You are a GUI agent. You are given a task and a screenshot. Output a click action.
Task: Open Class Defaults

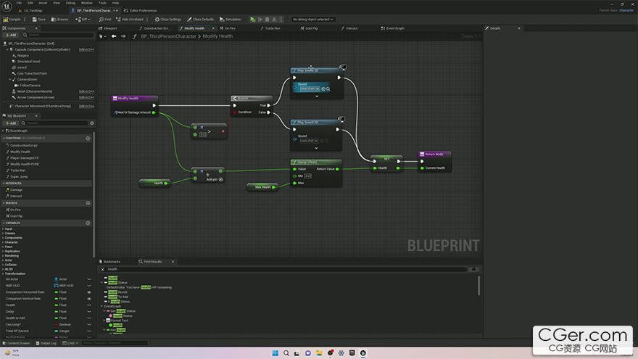(x=201, y=19)
